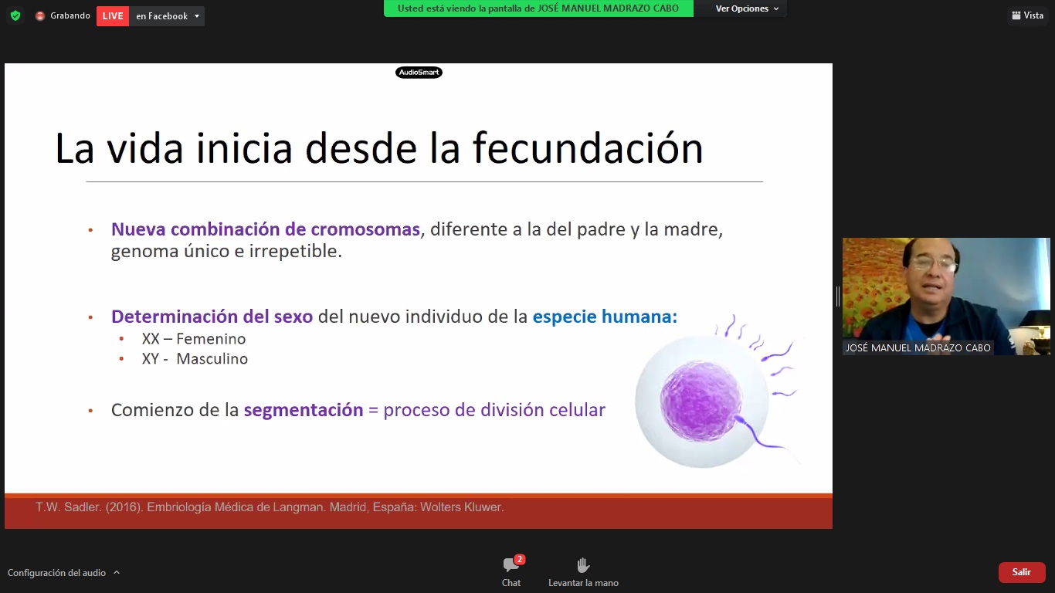Viewport: 1055px width, 593px height.
Task: Open the en Facebook live dropdown
Action: coord(167,16)
